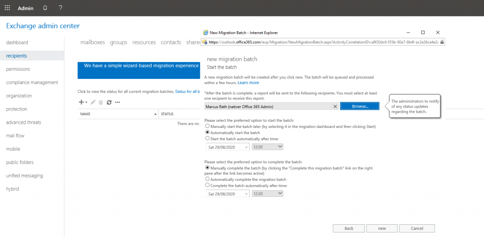The image size is (484, 237).
Task: Click the Cancel button
Action: 417,229
